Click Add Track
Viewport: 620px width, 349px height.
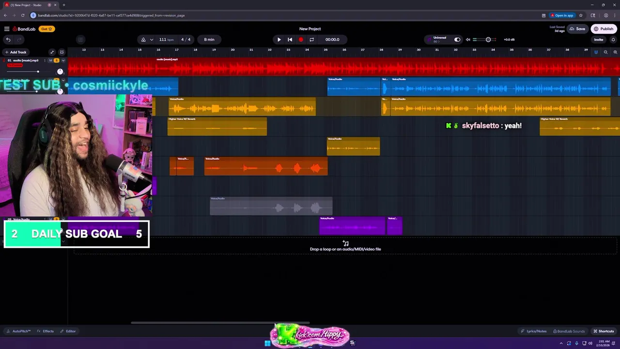pyautogui.click(x=16, y=52)
